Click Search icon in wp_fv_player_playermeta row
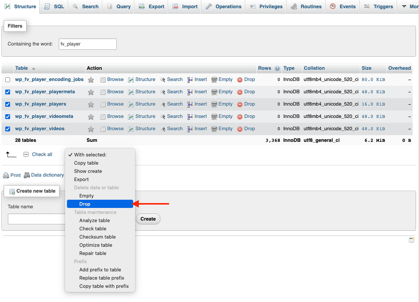This screenshot has height=302, width=419. click(162, 92)
